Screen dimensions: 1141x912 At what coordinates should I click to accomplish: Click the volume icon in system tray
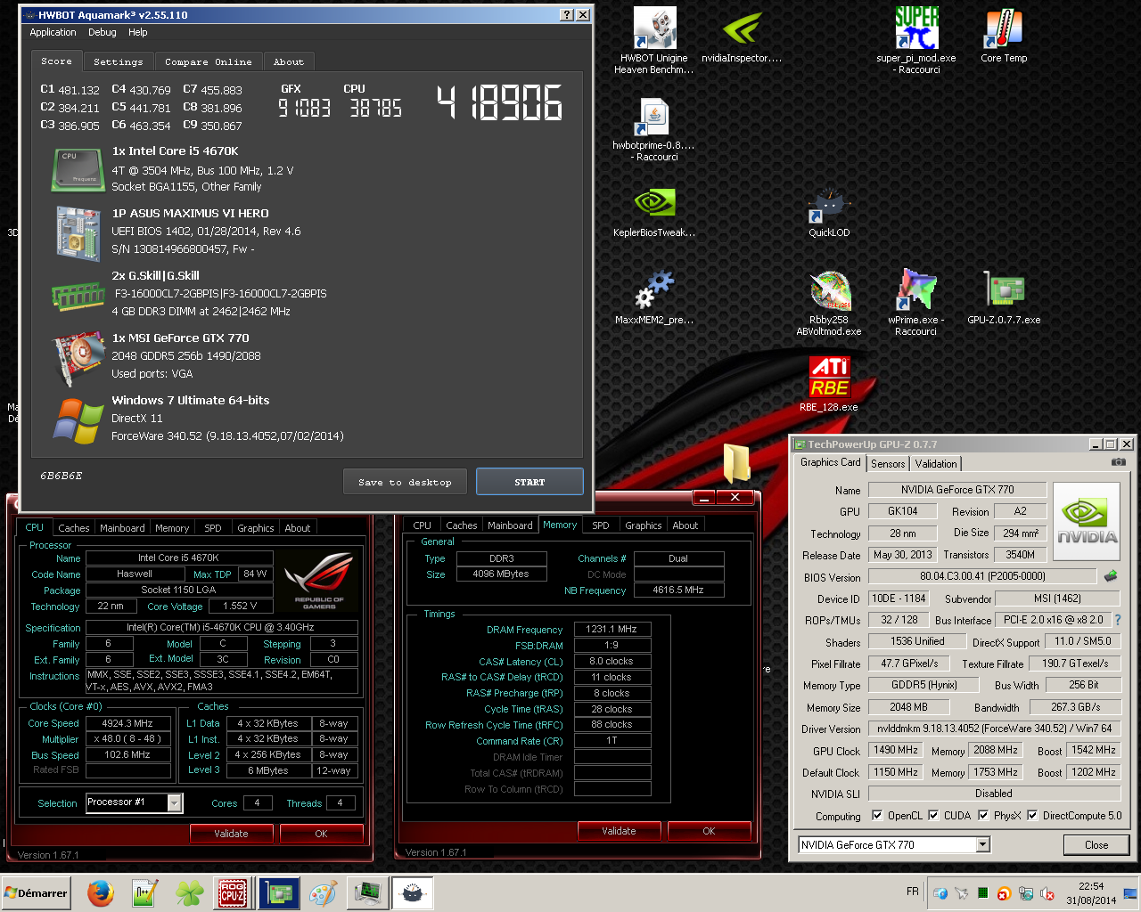tap(1047, 893)
